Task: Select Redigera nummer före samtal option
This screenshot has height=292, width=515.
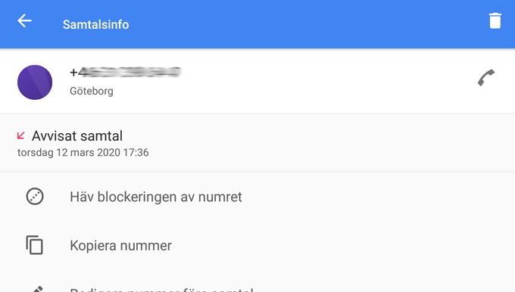Action: point(161,290)
